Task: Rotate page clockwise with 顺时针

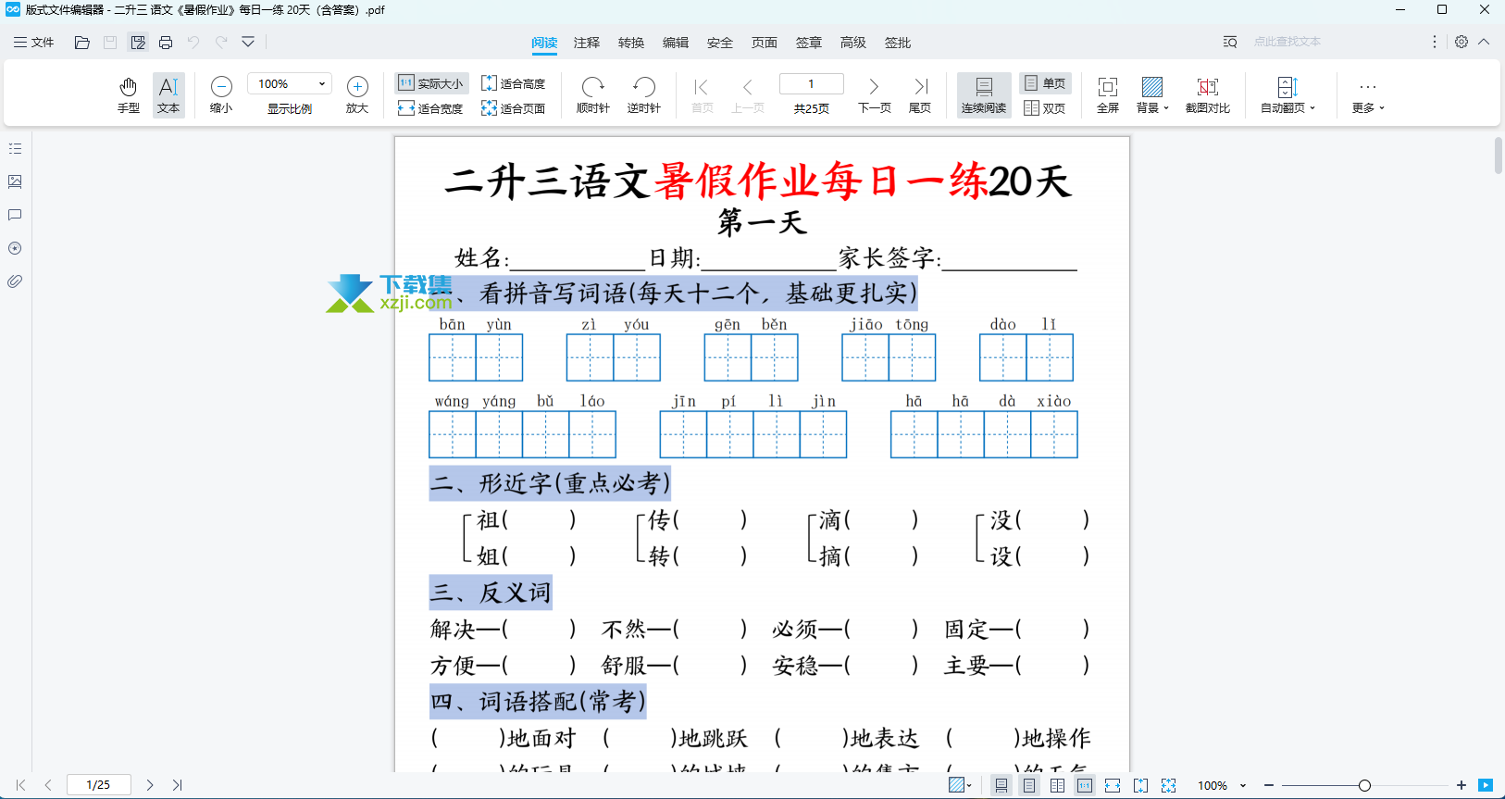Action: tap(592, 94)
